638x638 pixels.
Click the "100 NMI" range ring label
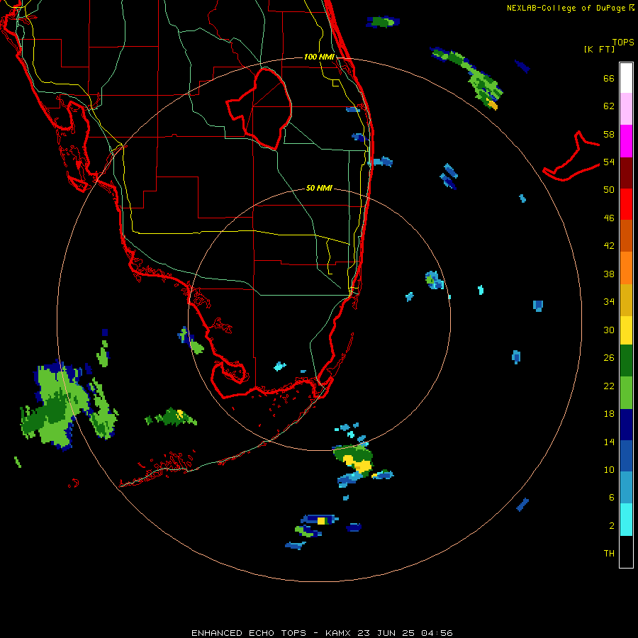pos(319,57)
